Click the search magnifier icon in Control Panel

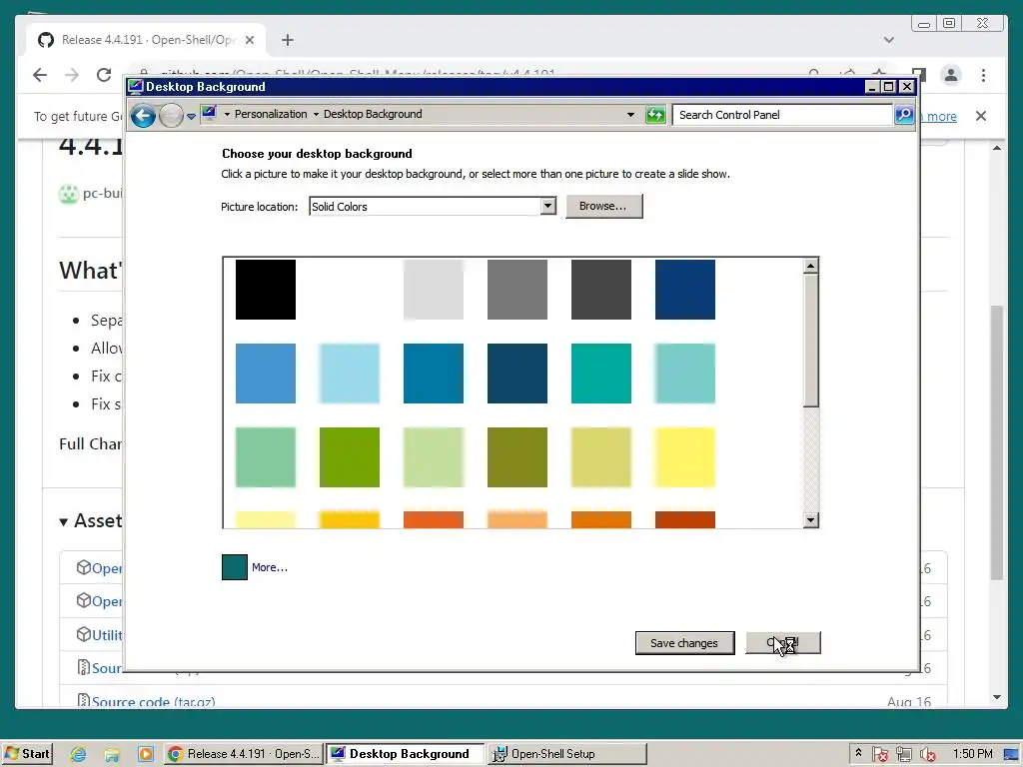[903, 115]
